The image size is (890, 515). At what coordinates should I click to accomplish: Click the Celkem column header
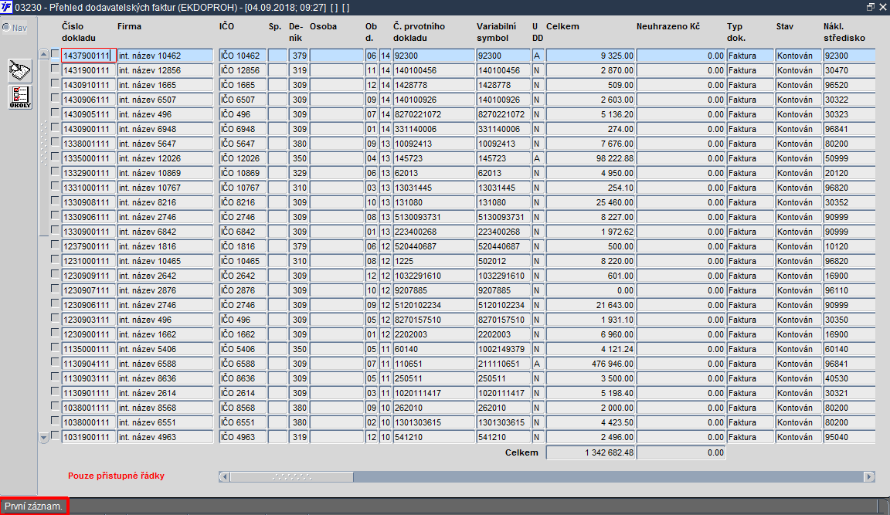point(562,27)
